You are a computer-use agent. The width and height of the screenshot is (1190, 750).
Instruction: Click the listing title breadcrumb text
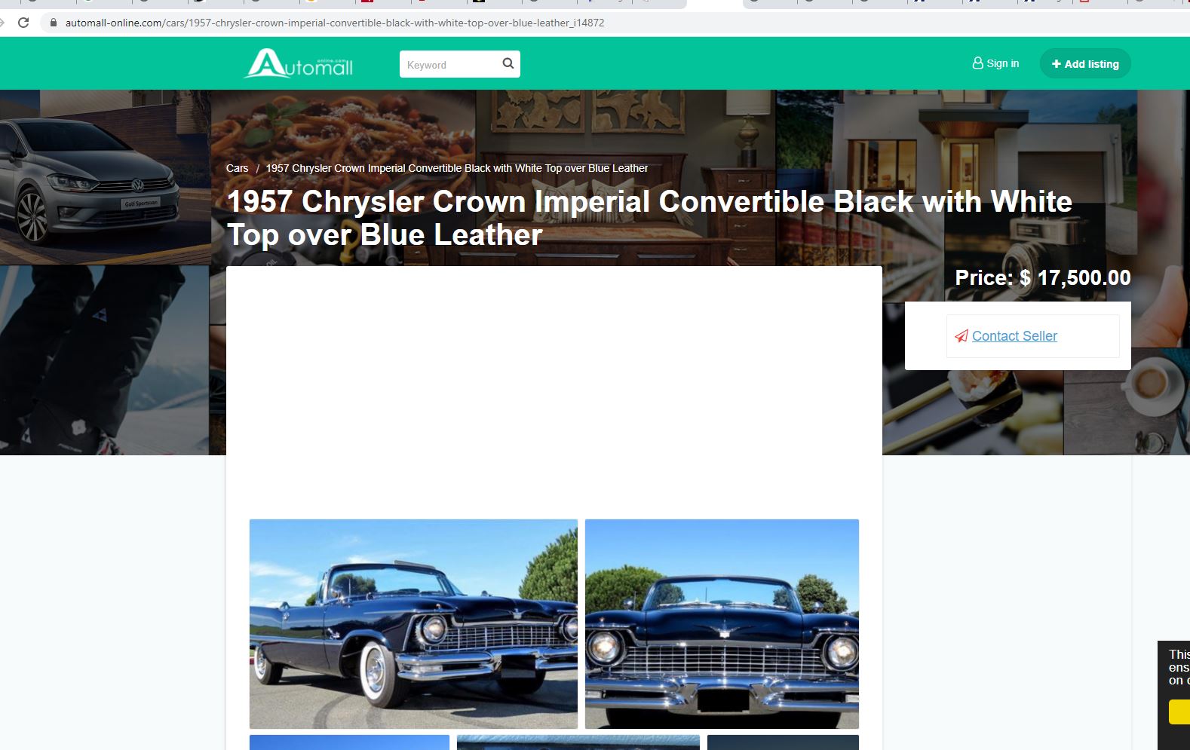coord(456,168)
